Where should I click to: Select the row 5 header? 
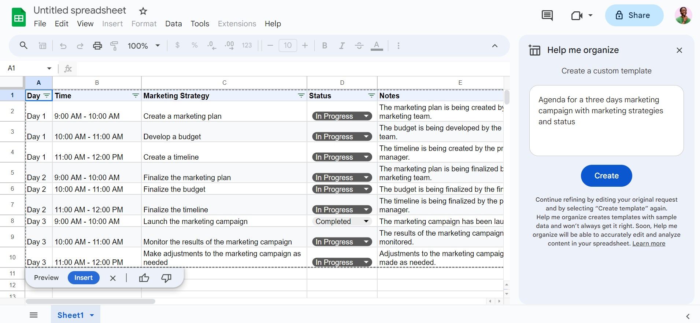pyautogui.click(x=12, y=172)
